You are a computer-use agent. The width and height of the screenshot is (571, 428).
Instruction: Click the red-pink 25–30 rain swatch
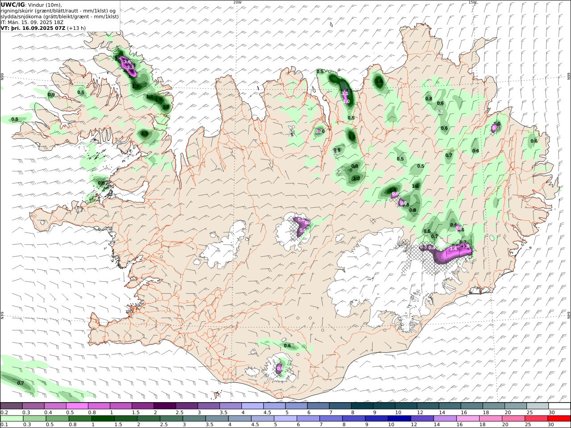pos(537,419)
